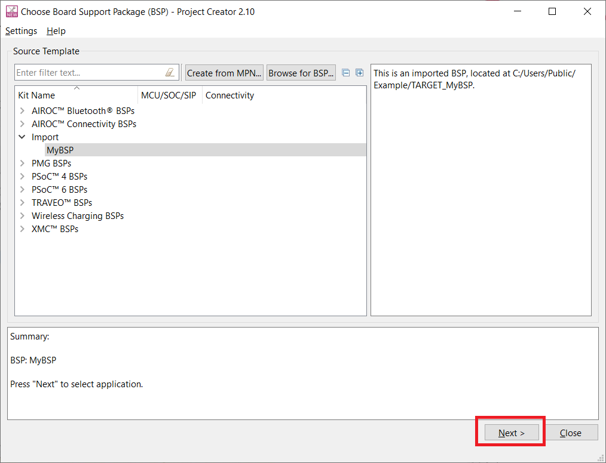Open the Help menu

pos(56,31)
